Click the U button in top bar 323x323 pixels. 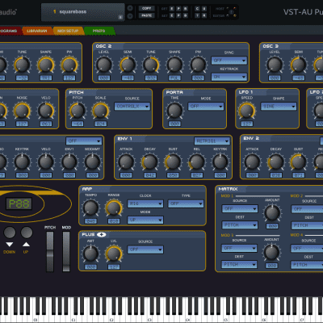(x=204, y=9)
